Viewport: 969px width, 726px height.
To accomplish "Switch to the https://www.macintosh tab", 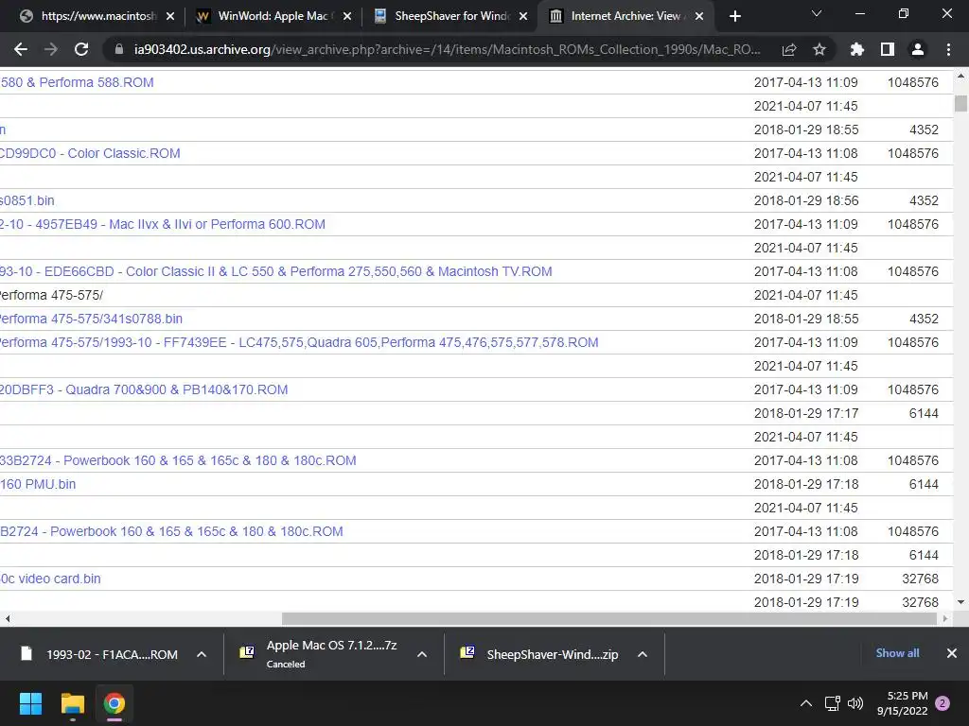I will tap(97, 16).
